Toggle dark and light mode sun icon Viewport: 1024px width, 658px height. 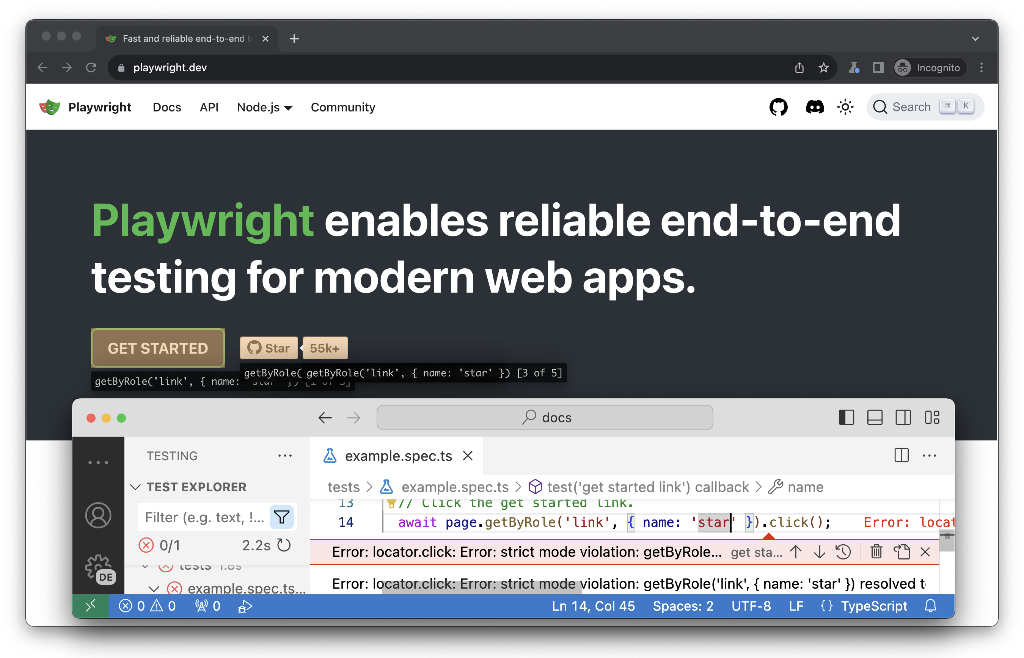(845, 107)
